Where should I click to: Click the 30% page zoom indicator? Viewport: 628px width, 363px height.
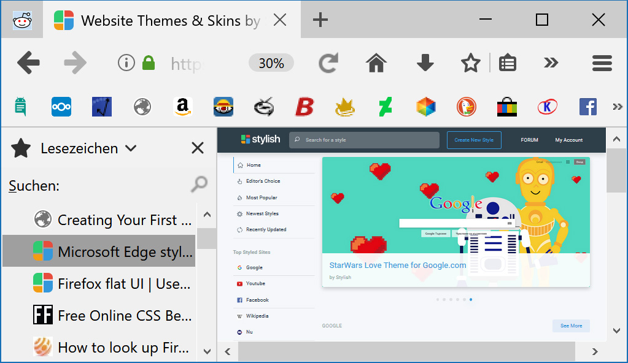click(x=271, y=63)
